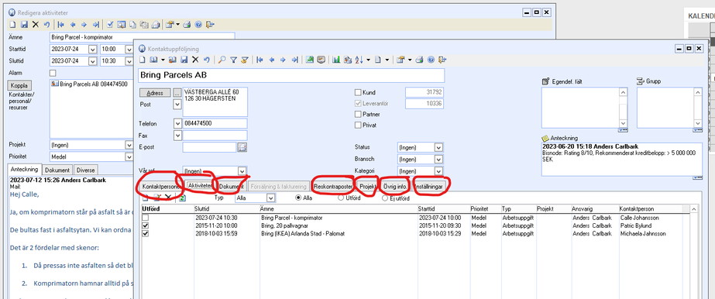
Task: Click the A-Z sort icon
Action: 359,59
